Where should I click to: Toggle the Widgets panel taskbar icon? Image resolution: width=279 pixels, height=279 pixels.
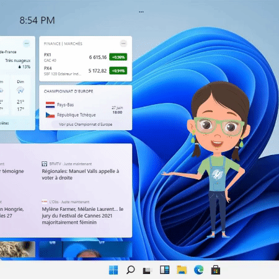click(x=165, y=270)
